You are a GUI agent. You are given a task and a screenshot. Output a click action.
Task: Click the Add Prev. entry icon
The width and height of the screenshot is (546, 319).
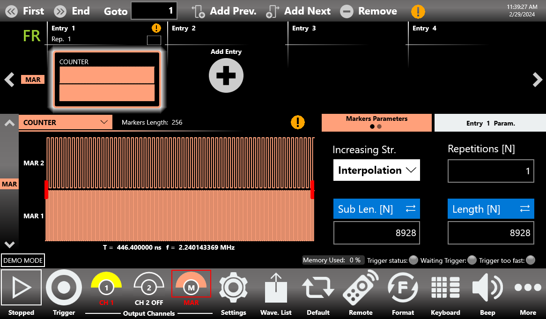click(199, 11)
